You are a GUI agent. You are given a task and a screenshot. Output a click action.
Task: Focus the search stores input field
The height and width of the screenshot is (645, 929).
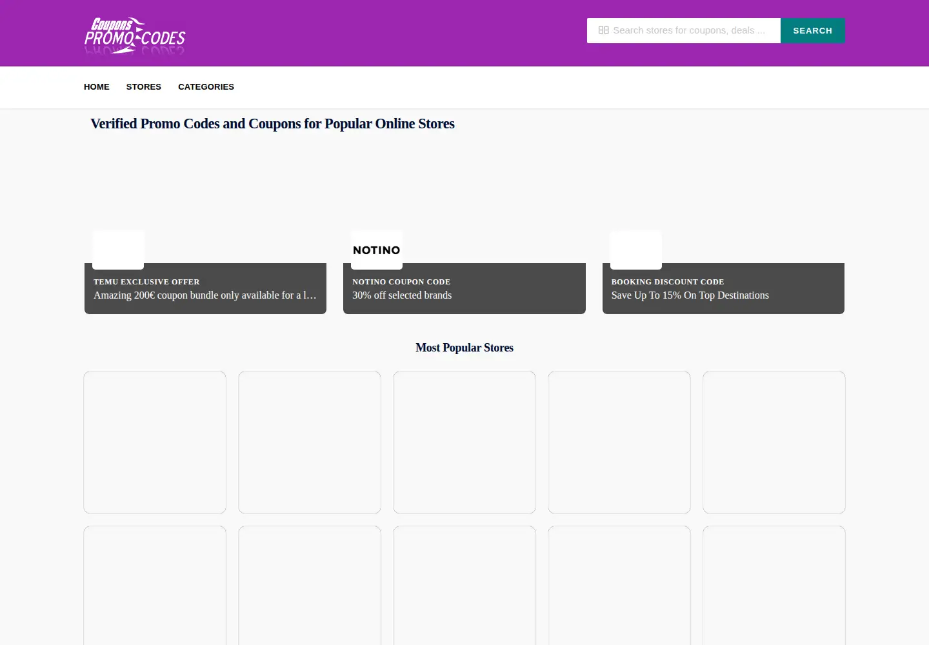(x=684, y=30)
